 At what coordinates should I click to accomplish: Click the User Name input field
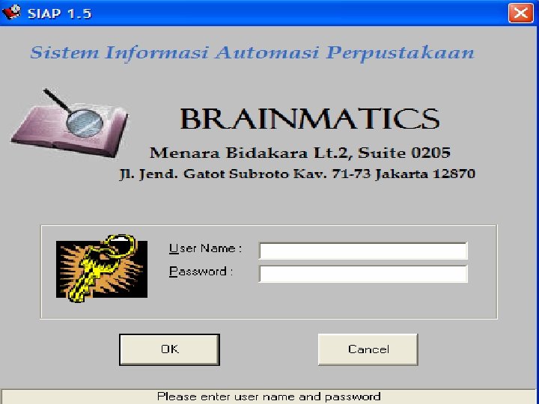363,251
